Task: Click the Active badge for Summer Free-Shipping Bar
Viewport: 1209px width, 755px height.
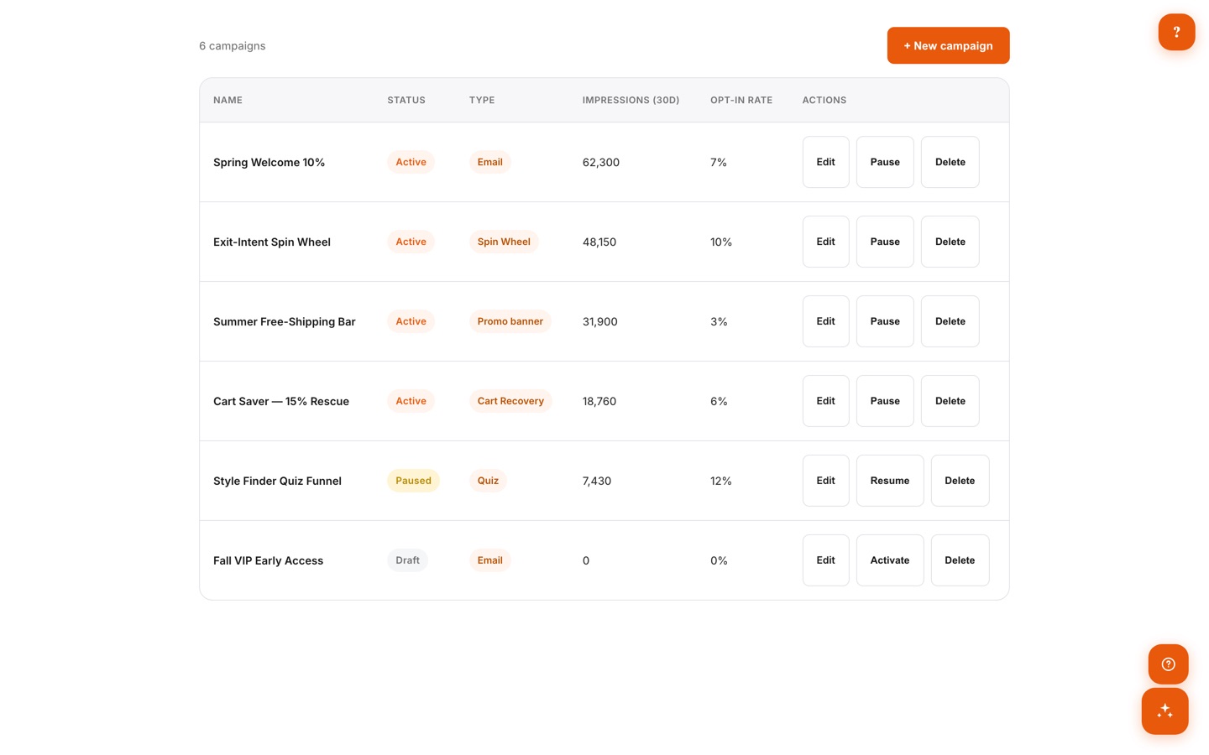Action: tap(411, 321)
